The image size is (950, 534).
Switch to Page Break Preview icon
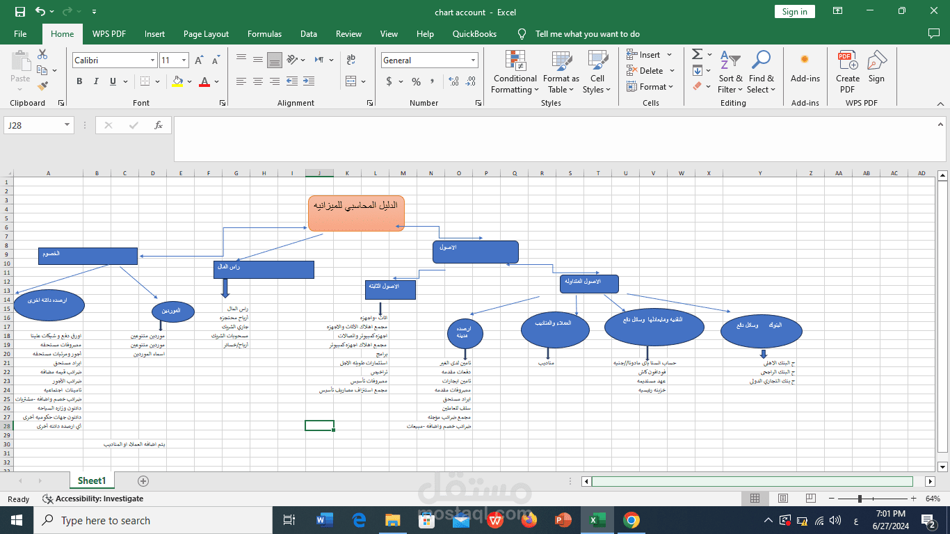pos(811,499)
